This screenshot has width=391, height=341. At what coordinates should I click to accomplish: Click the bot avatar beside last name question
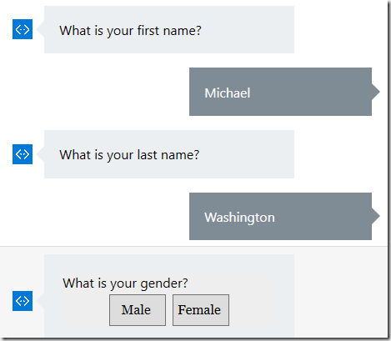point(23,154)
